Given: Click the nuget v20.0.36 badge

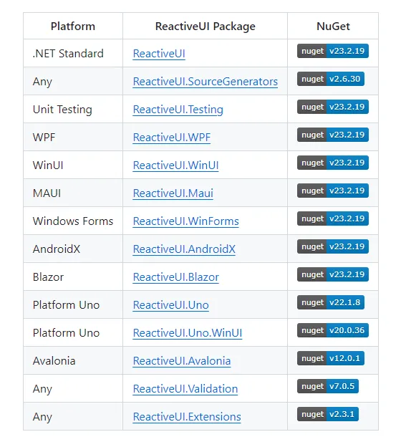Looking at the screenshot, I should click(333, 330).
